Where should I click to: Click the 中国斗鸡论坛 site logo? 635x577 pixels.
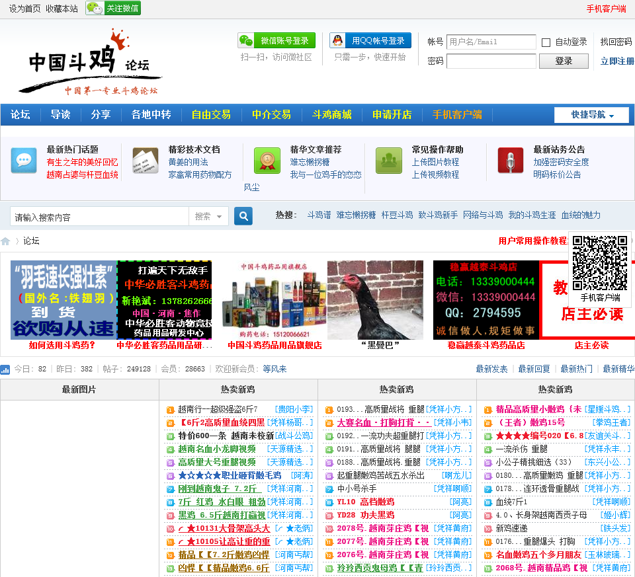[89, 61]
